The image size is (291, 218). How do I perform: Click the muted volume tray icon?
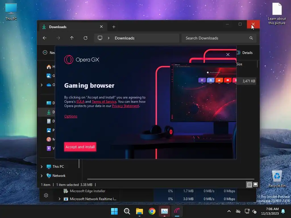pos(254,211)
